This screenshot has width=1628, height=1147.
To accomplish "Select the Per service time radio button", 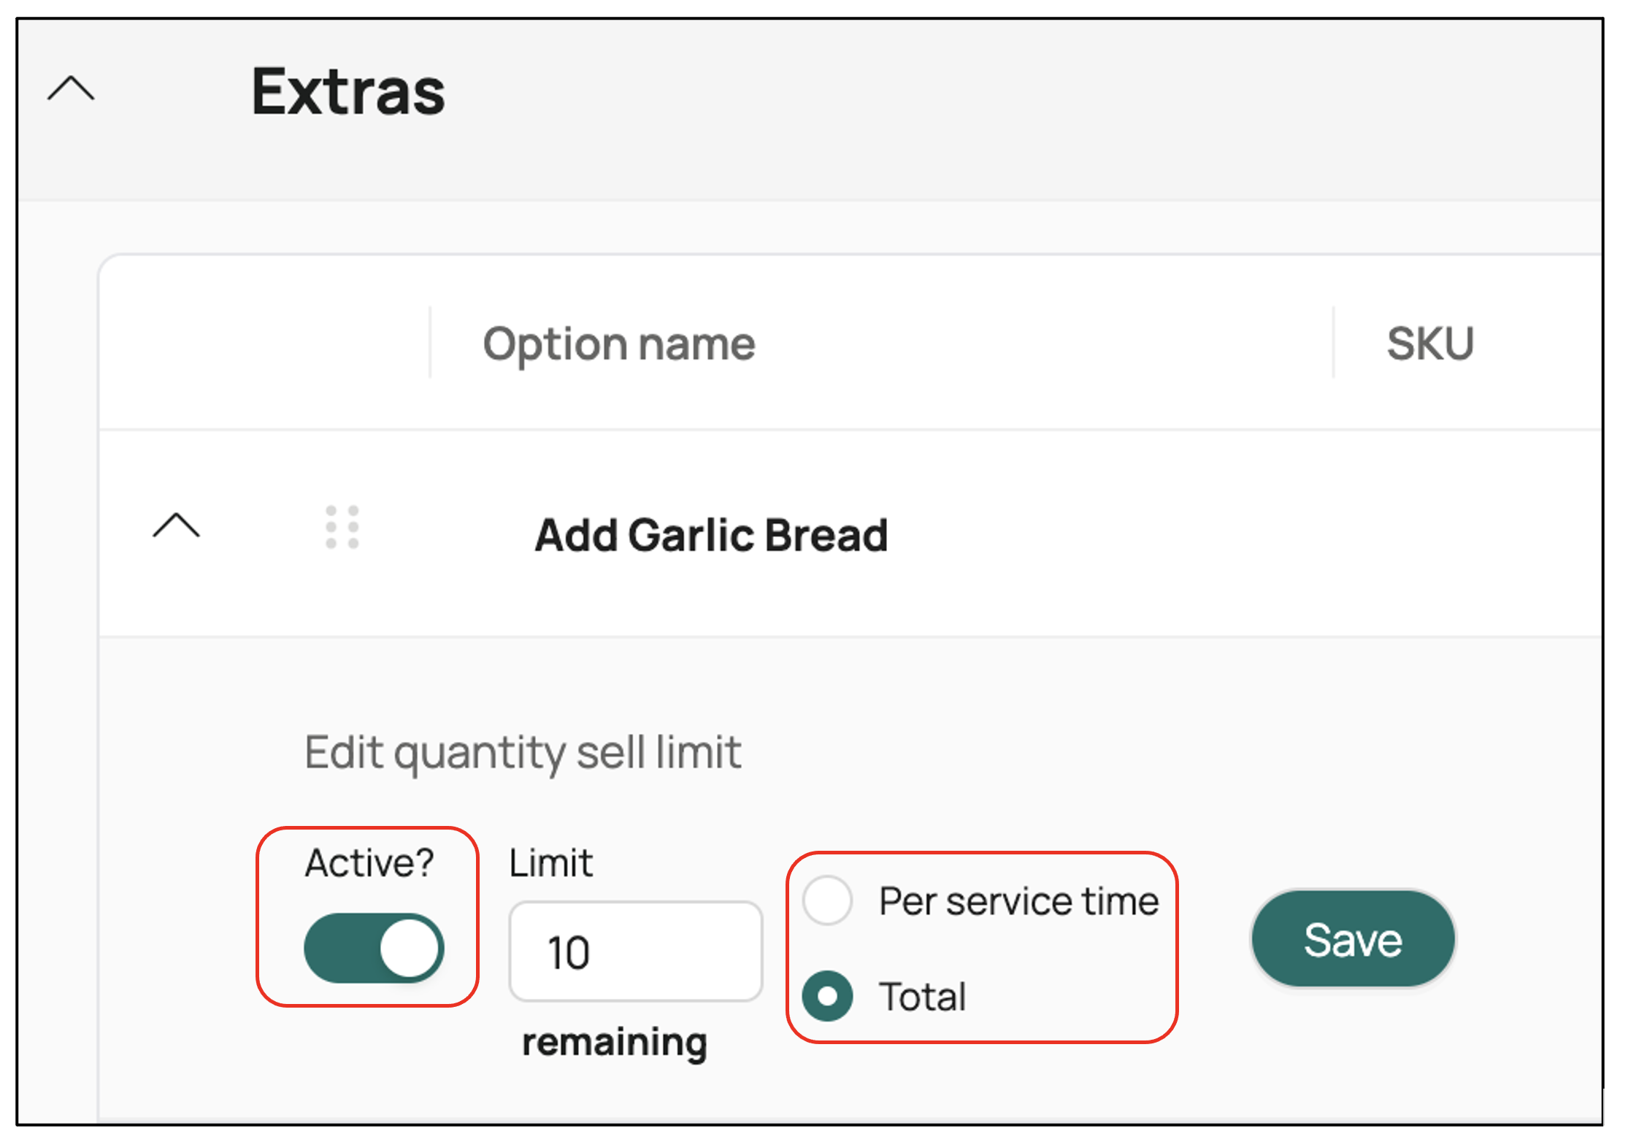I will pos(827,900).
